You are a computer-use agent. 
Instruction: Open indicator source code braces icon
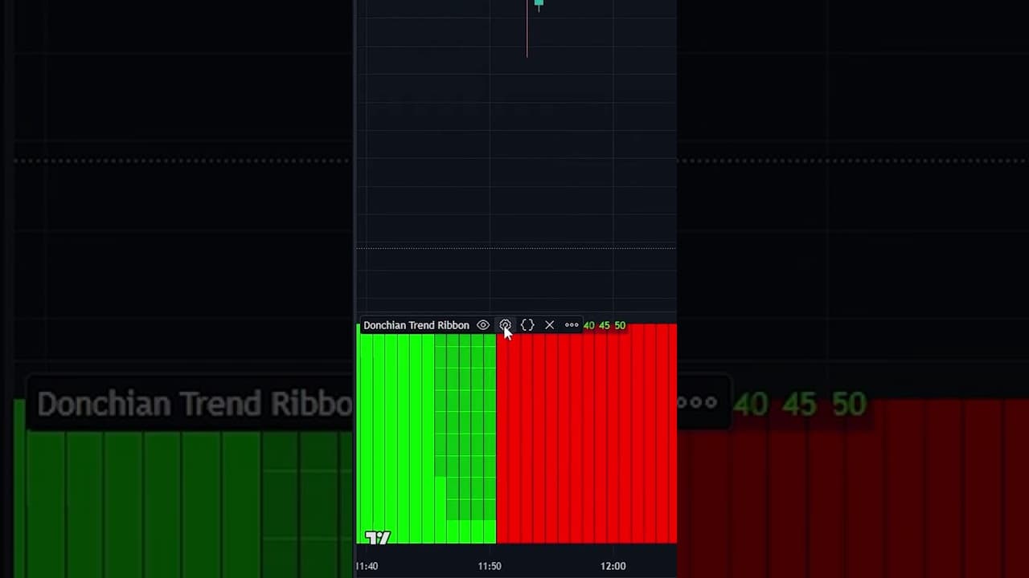tap(527, 325)
